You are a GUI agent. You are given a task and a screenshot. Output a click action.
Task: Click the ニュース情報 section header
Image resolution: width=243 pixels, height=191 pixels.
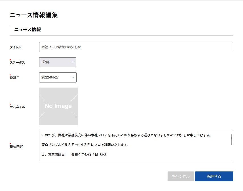(28, 29)
